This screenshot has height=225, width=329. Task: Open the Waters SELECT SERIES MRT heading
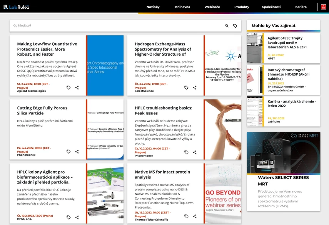[x=283, y=180]
